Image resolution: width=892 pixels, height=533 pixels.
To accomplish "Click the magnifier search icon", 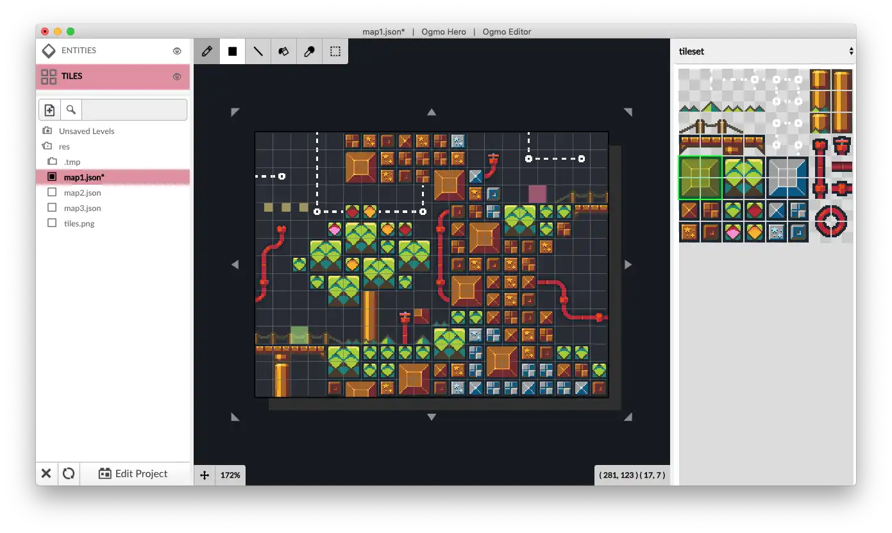I will [71, 110].
